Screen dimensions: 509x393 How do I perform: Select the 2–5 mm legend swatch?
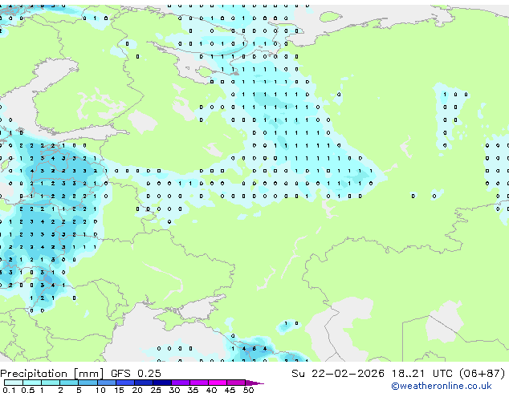tap(69, 383)
